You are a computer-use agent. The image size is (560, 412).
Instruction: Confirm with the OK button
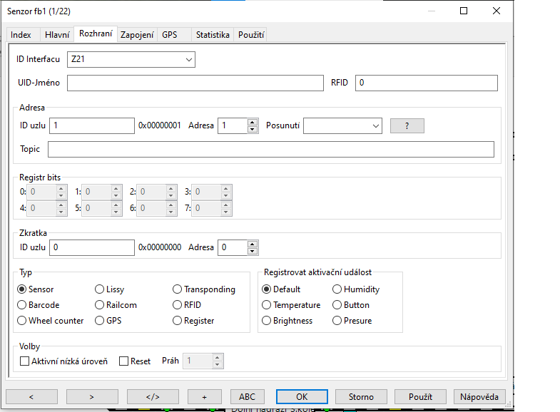302,396
